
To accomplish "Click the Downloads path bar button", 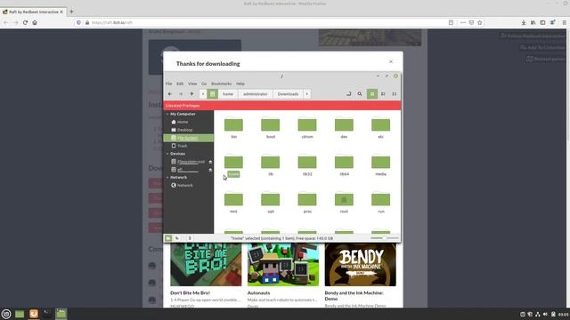I will pos(288,94).
